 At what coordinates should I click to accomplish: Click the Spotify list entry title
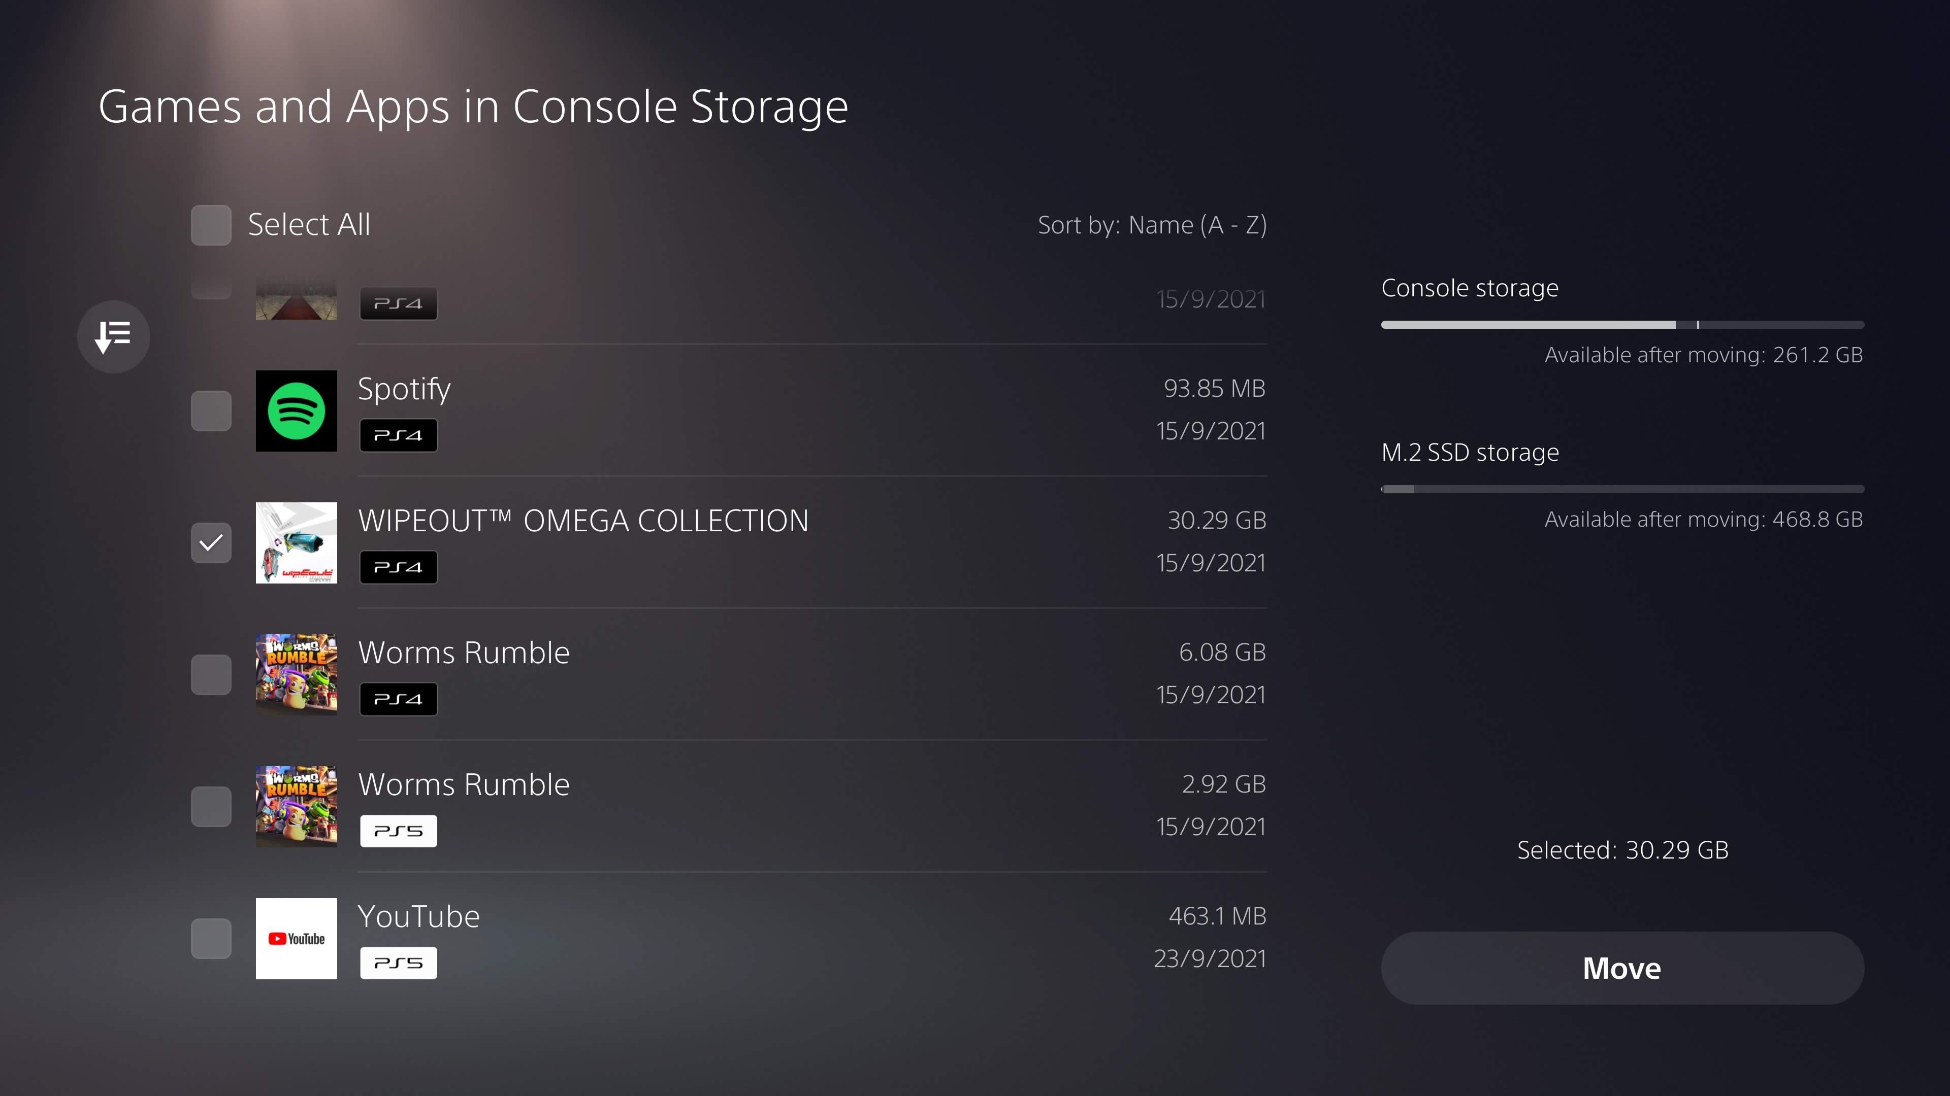(404, 389)
